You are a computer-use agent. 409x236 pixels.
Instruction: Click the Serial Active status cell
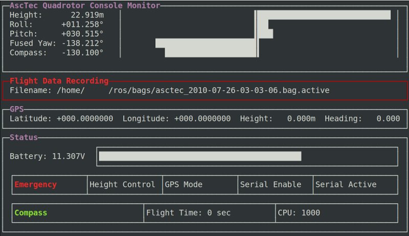pos(346,185)
